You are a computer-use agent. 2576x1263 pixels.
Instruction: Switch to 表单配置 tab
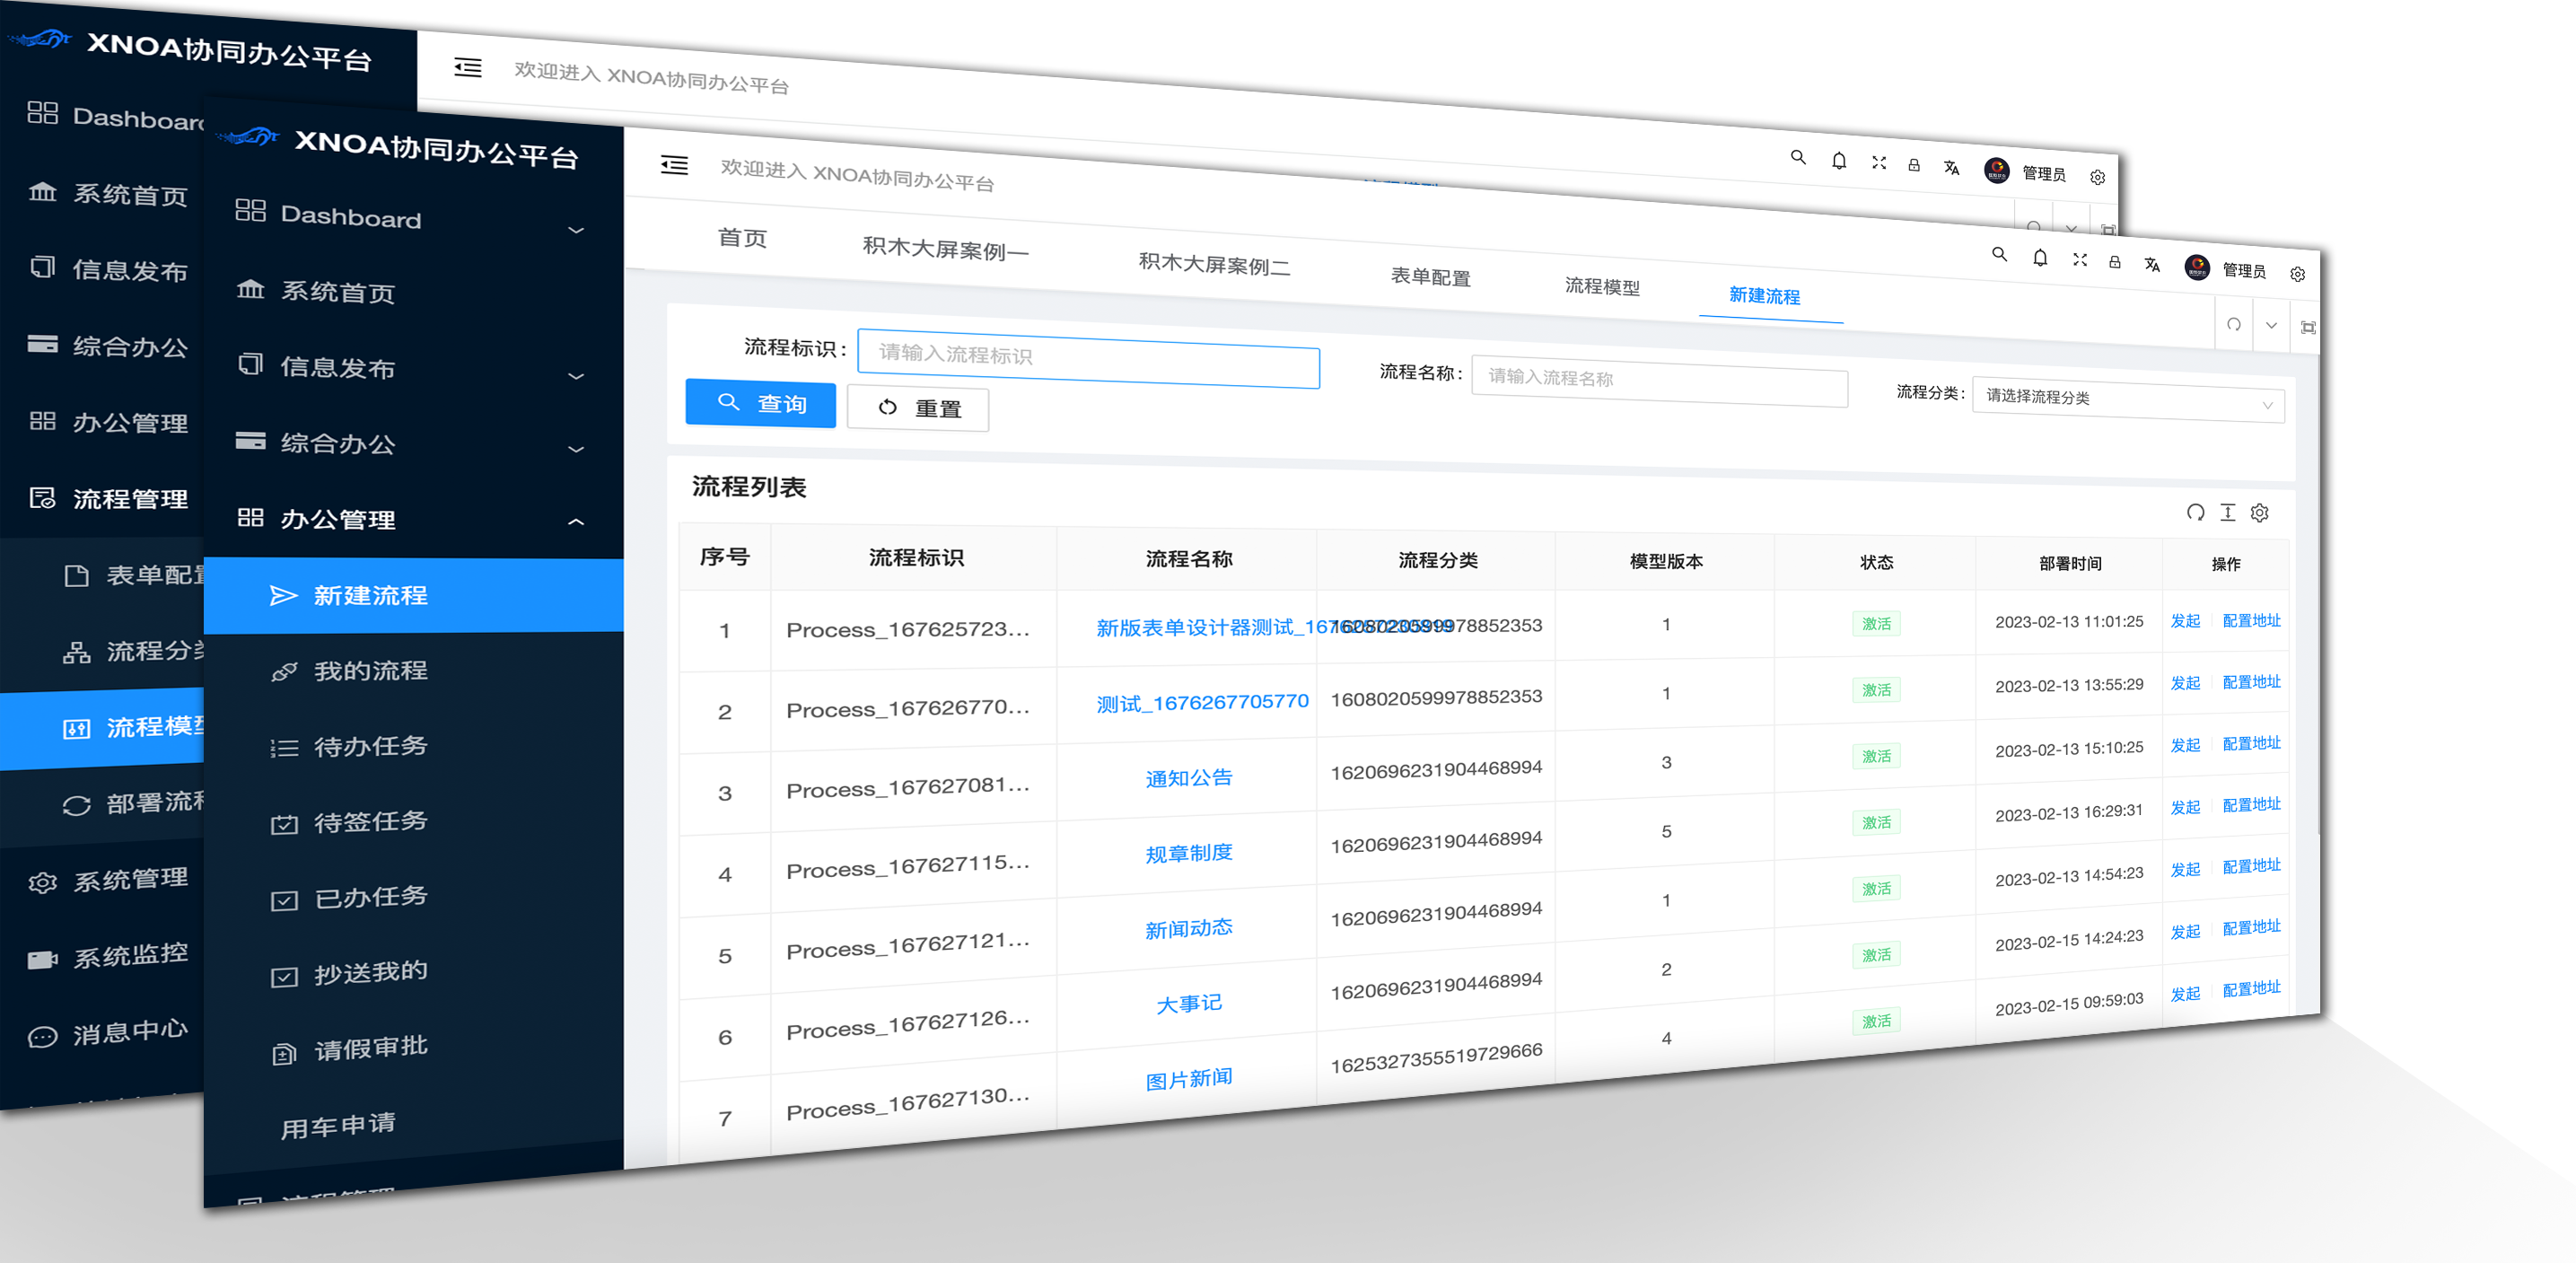pyautogui.click(x=1430, y=276)
